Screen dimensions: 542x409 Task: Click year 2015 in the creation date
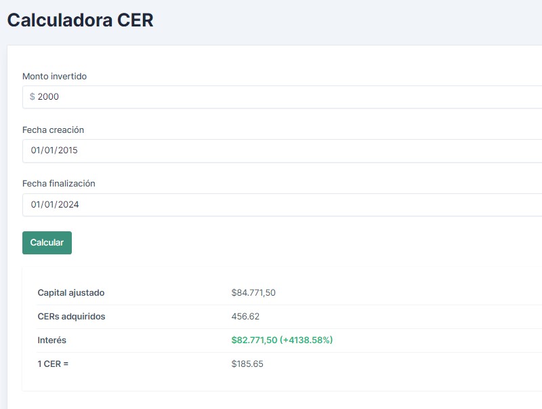(68, 151)
